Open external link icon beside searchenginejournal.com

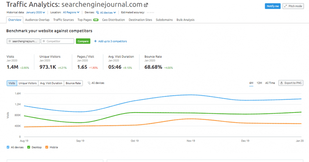(146, 5)
